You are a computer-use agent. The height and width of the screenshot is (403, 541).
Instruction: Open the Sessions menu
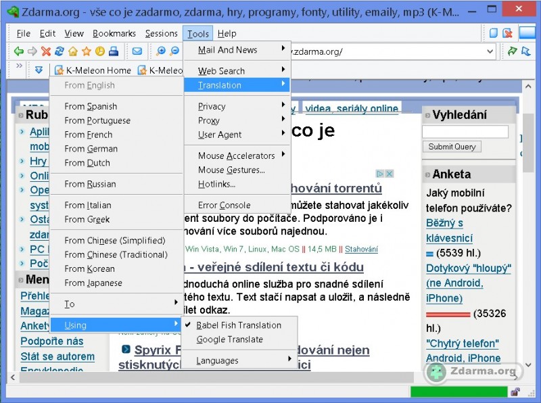pos(162,33)
